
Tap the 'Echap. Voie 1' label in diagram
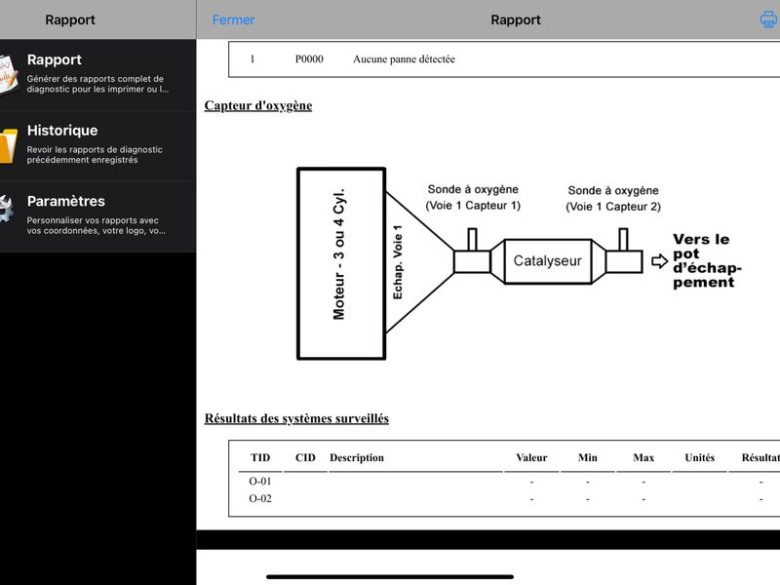pos(398,262)
